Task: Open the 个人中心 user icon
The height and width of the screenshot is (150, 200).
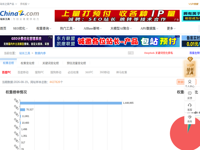Action: click(x=190, y=83)
